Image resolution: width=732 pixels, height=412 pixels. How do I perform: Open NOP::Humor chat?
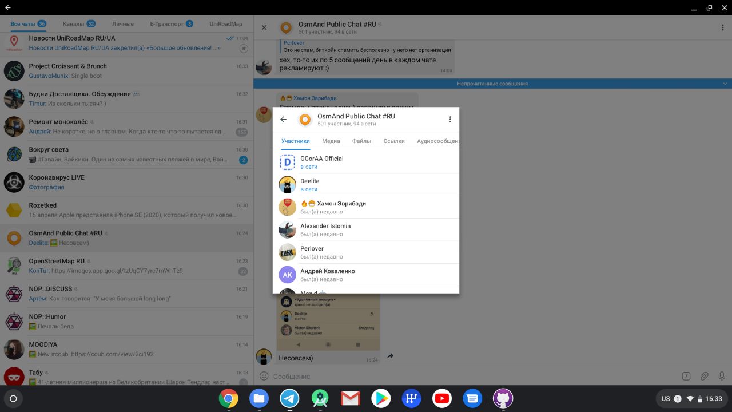126,322
